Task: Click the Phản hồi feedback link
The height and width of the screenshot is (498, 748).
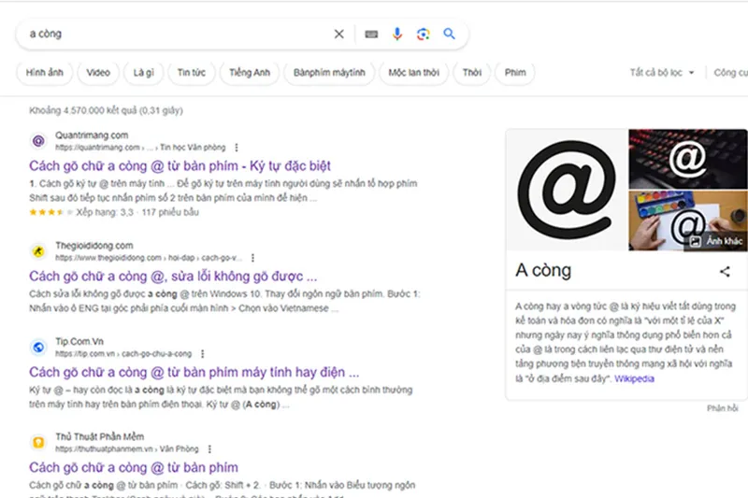Action: click(722, 408)
